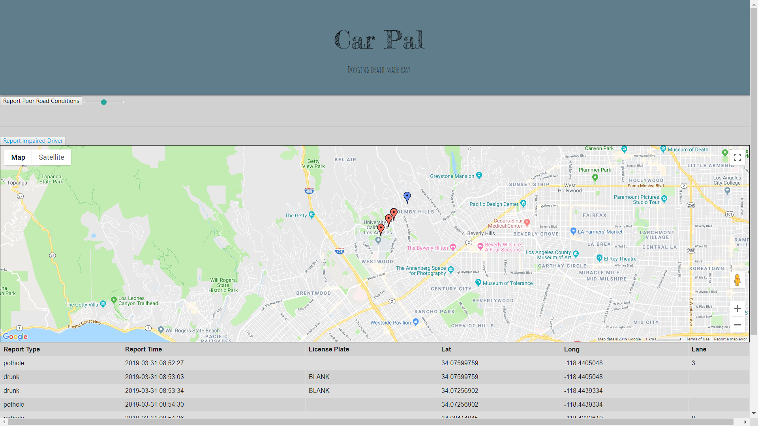Click the page's vertical scrollbar down arrow
Image resolution: width=758 pixels, height=426 pixels.
point(754,413)
